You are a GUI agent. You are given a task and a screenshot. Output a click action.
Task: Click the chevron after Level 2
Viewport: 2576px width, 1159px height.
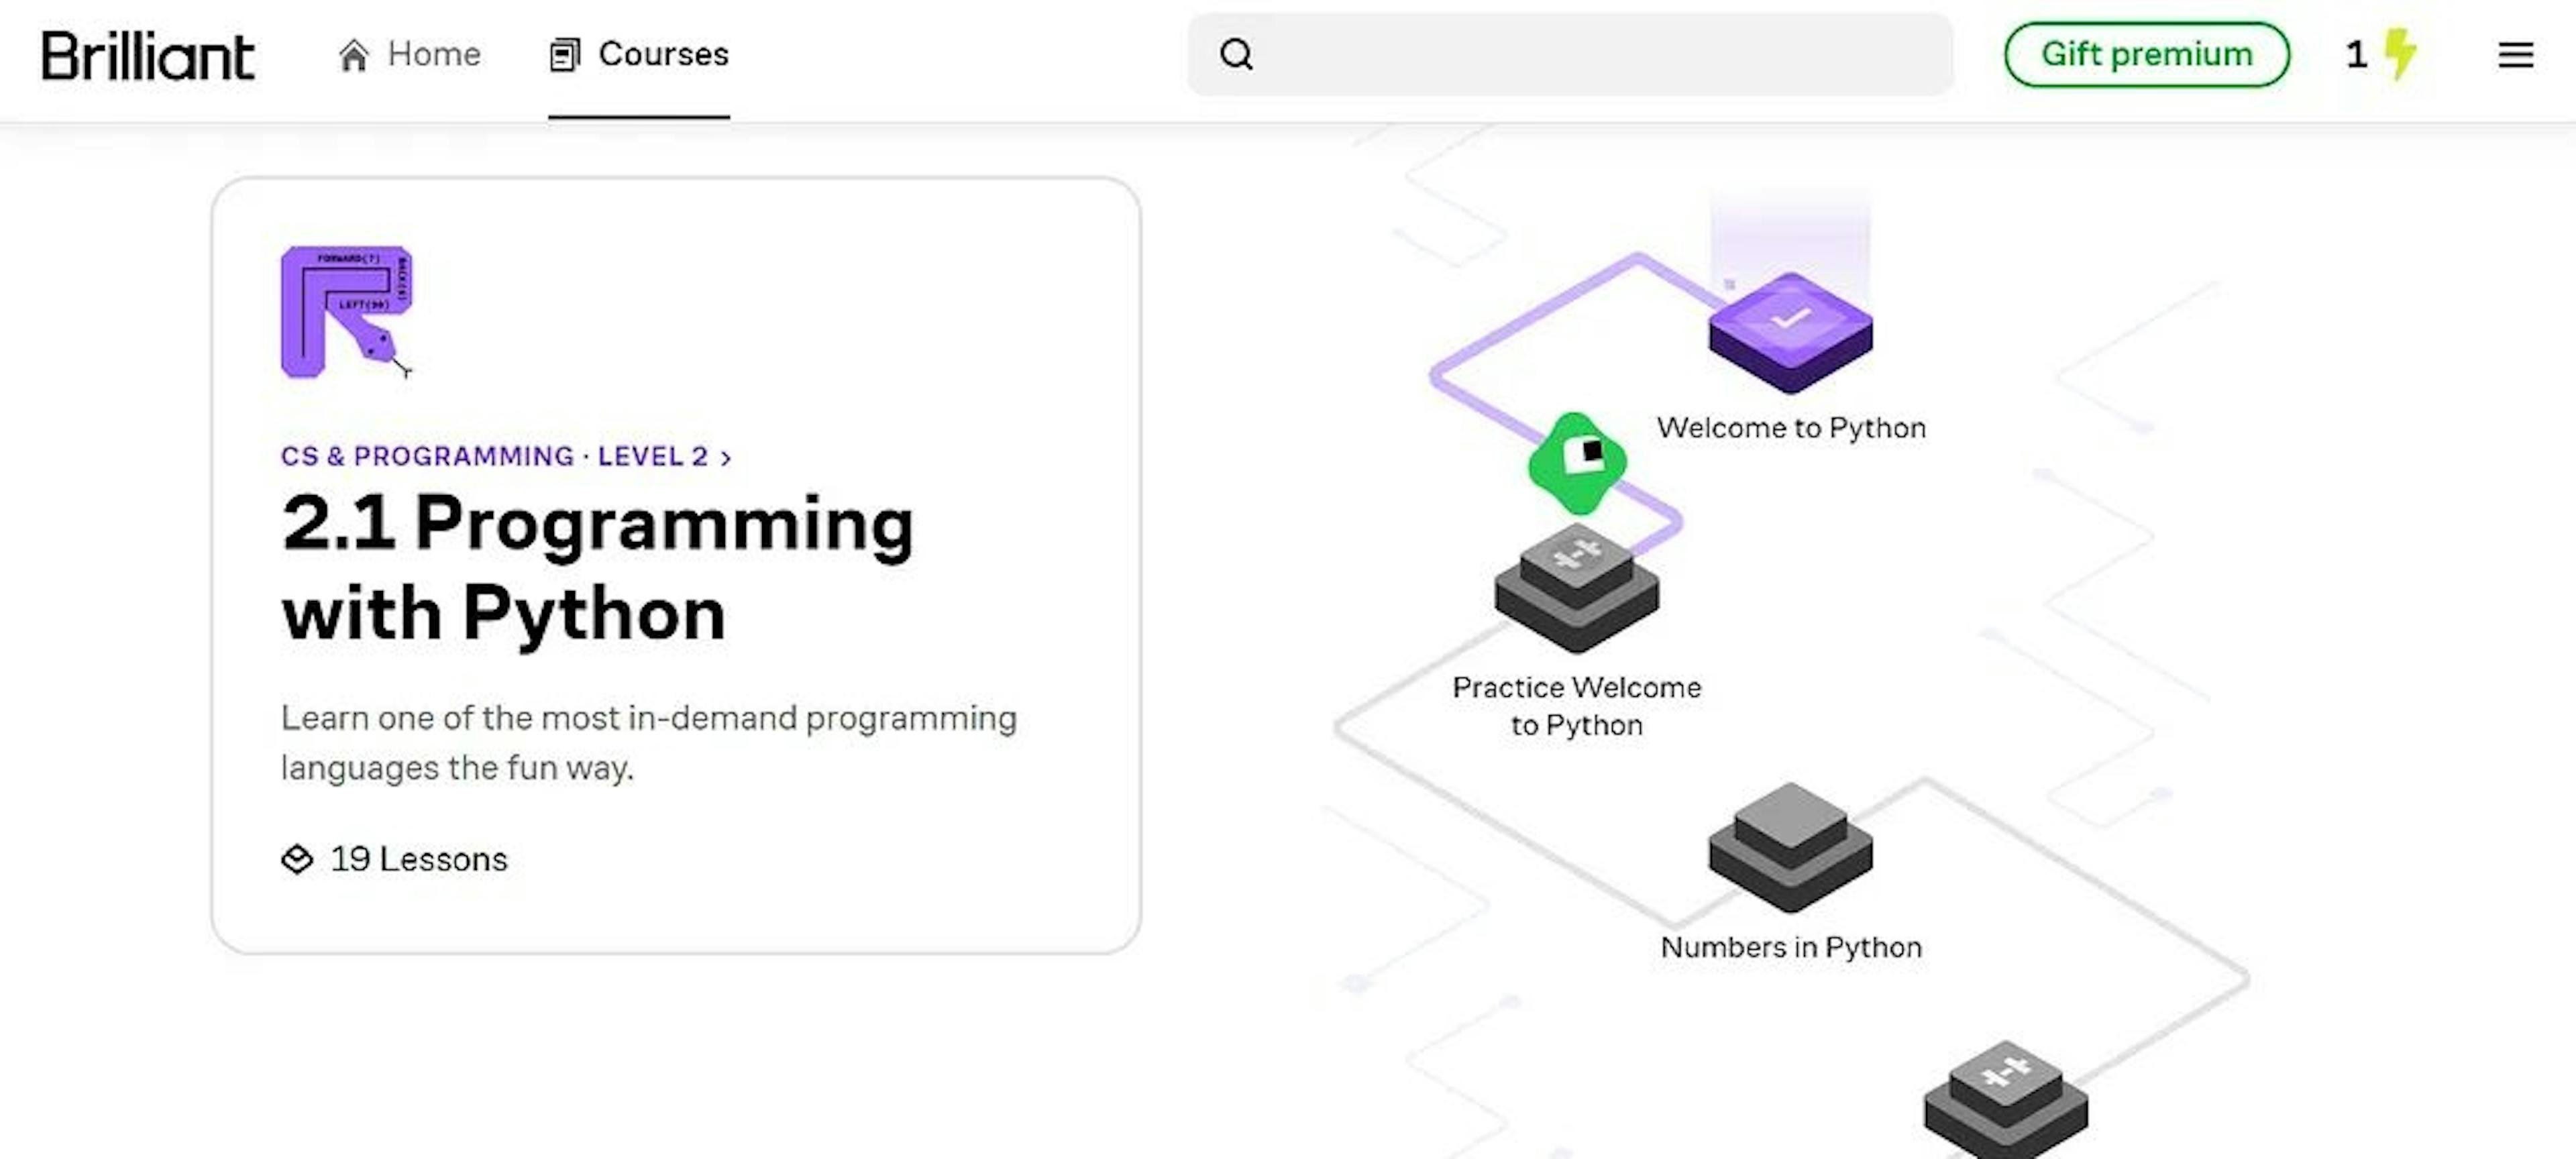coord(726,457)
